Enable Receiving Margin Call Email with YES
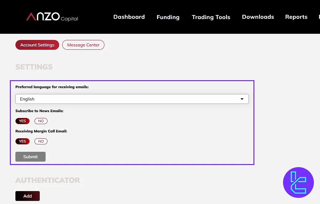This screenshot has height=204, width=320. [x=22, y=141]
